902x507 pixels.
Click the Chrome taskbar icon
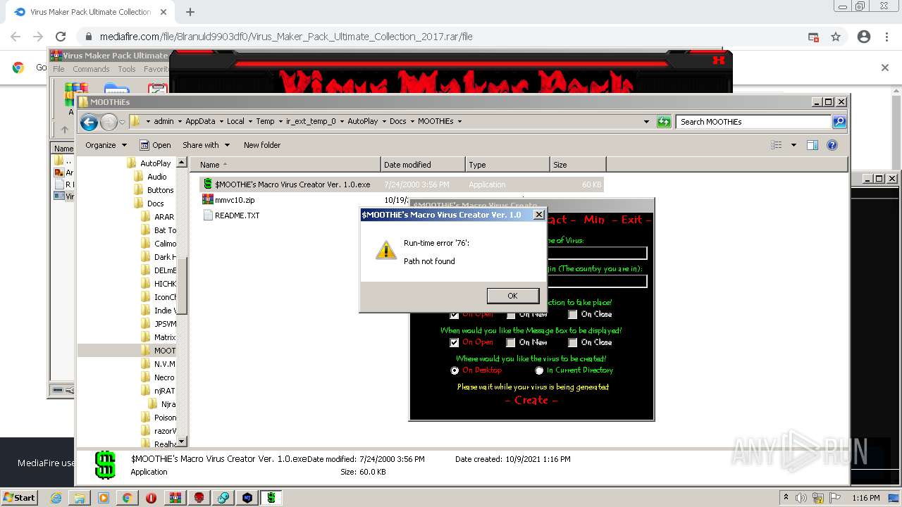(x=128, y=498)
